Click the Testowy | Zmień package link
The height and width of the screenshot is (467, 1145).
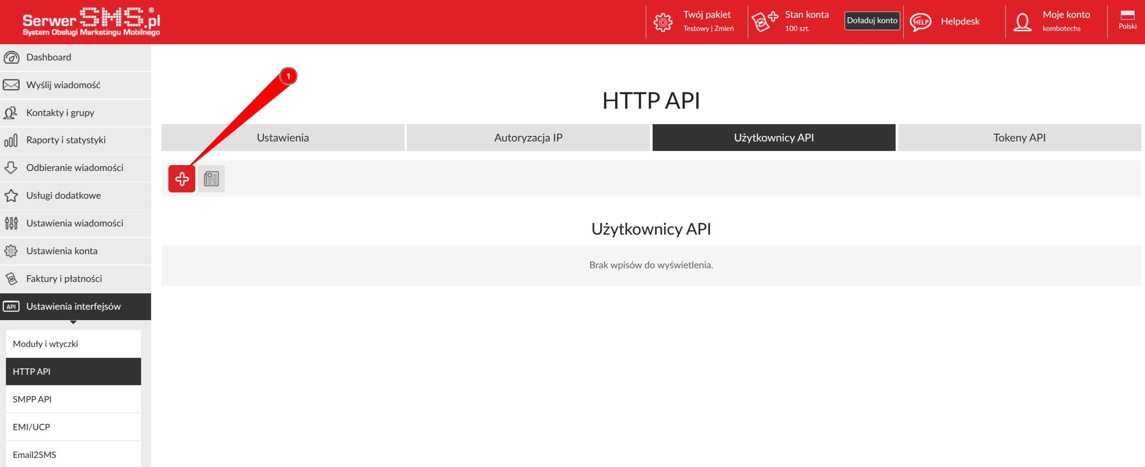708,29
